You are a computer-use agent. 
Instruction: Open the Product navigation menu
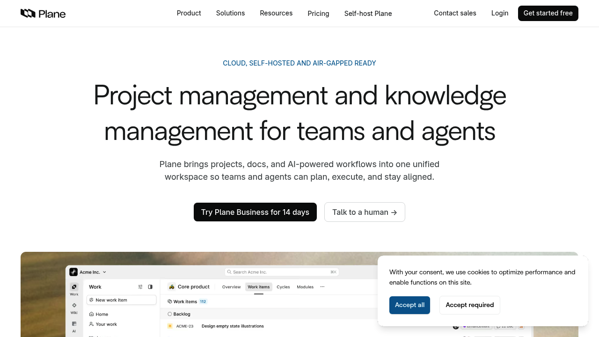coord(189,13)
